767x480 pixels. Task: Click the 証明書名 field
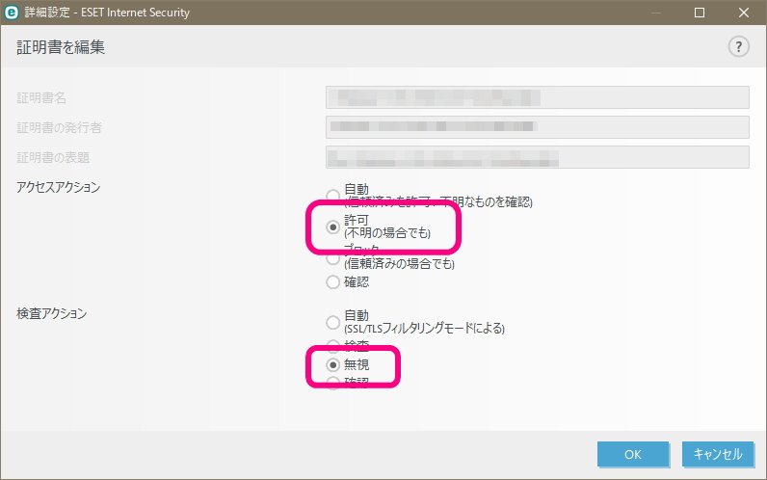(x=537, y=97)
